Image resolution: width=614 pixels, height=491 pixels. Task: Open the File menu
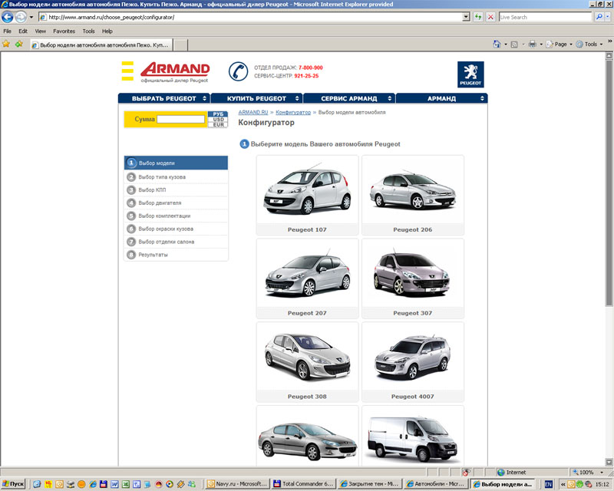click(x=8, y=31)
